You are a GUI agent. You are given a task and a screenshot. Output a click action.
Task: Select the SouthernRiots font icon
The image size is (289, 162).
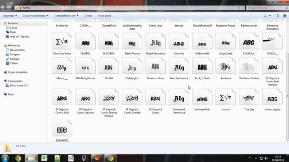click(202, 97)
